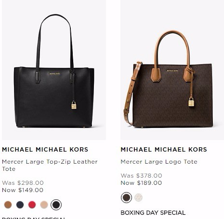
Task: Click Michael Michael Kors brand above Top-Zip Tote
Action: click(45, 150)
